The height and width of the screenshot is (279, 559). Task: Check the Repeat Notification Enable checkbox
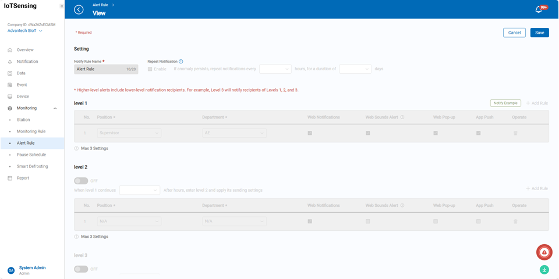[150, 69]
